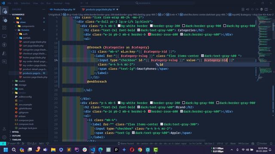Open Accounts icon in activity bar

click(4, 129)
